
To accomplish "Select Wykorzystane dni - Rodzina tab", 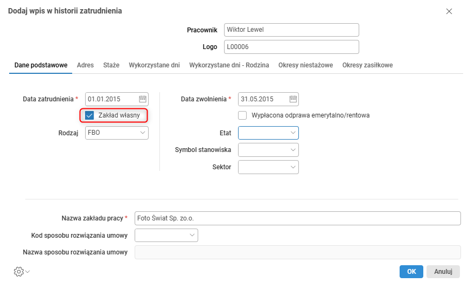I will point(229,65).
